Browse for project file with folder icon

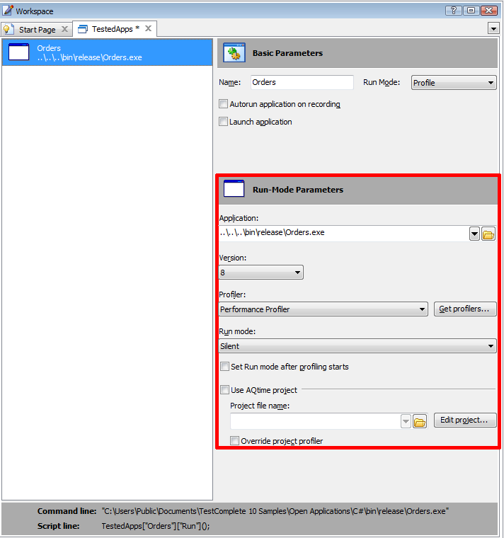[x=420, y=421]
